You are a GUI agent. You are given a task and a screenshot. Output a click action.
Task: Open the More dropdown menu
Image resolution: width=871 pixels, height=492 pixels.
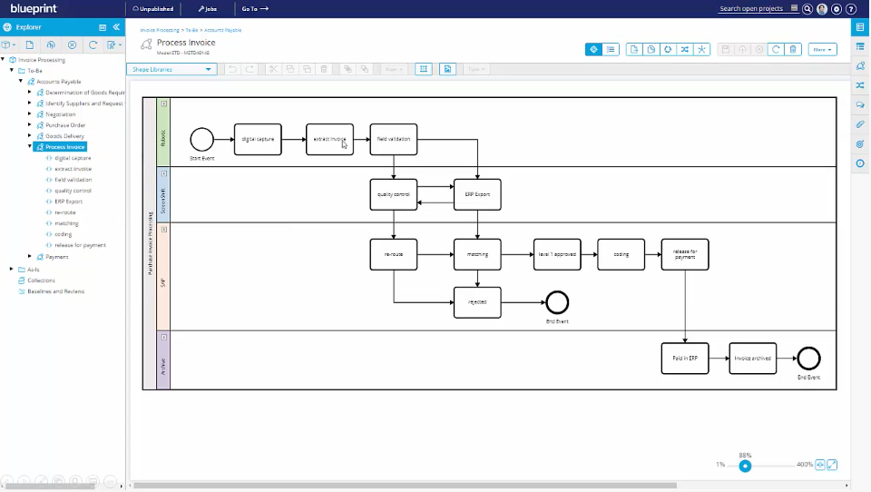822,50
